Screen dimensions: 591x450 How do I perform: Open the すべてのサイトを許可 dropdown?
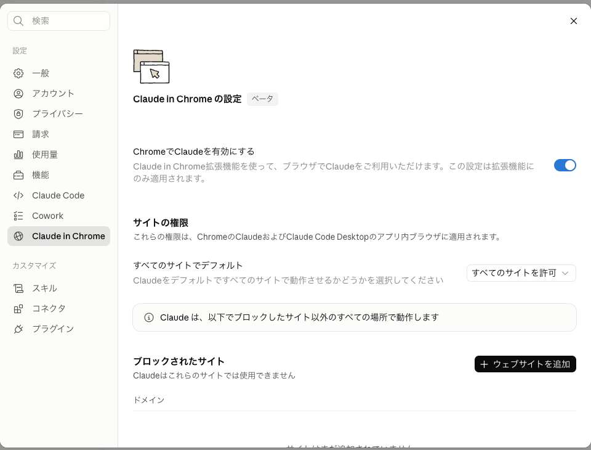click(x=521, y=273)
